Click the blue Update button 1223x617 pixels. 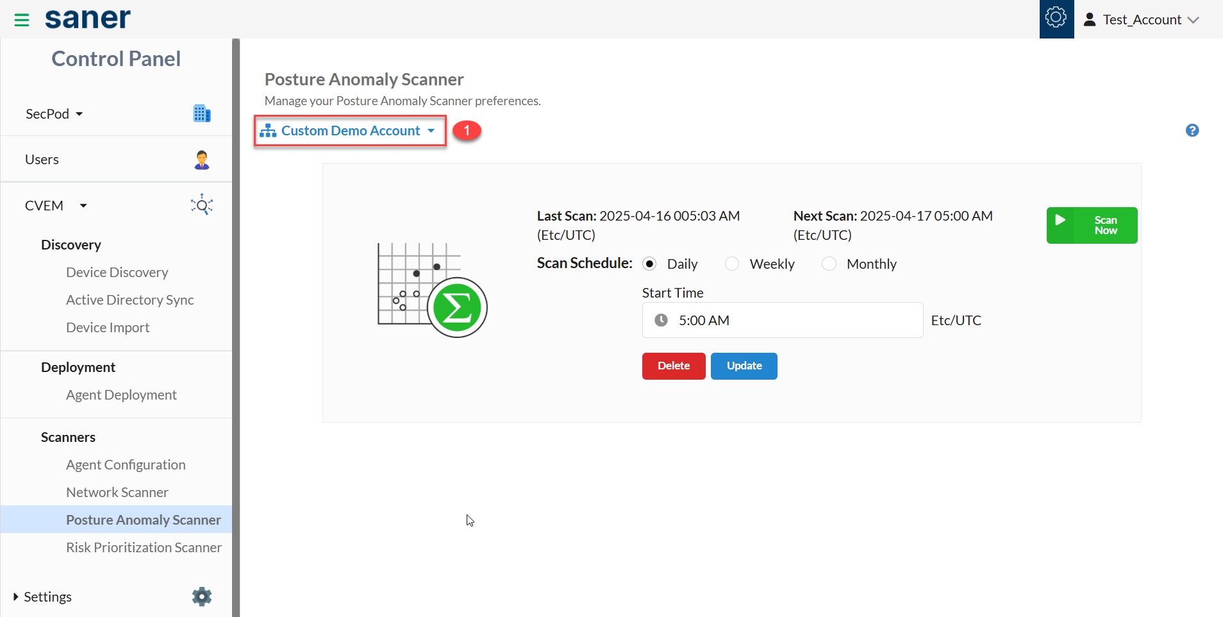pyautogui.click(x=744, y=366)
